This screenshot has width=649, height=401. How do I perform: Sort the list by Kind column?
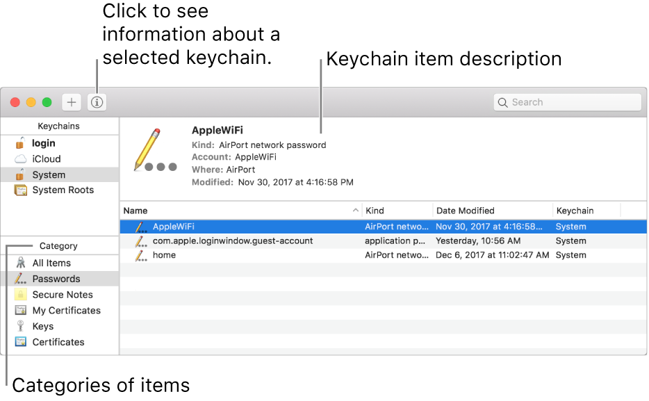point(397,211)
